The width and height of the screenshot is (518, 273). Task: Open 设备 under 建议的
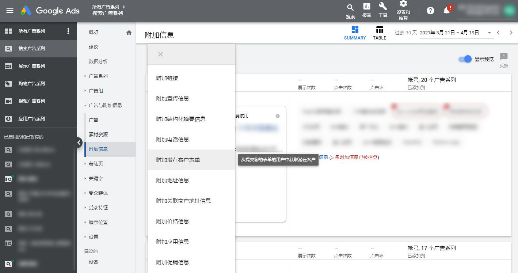[94, 262]
